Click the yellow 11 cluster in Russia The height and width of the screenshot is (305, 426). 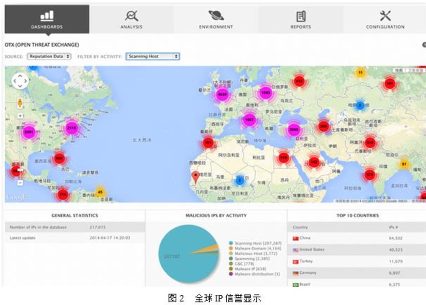tap(360, 73)
